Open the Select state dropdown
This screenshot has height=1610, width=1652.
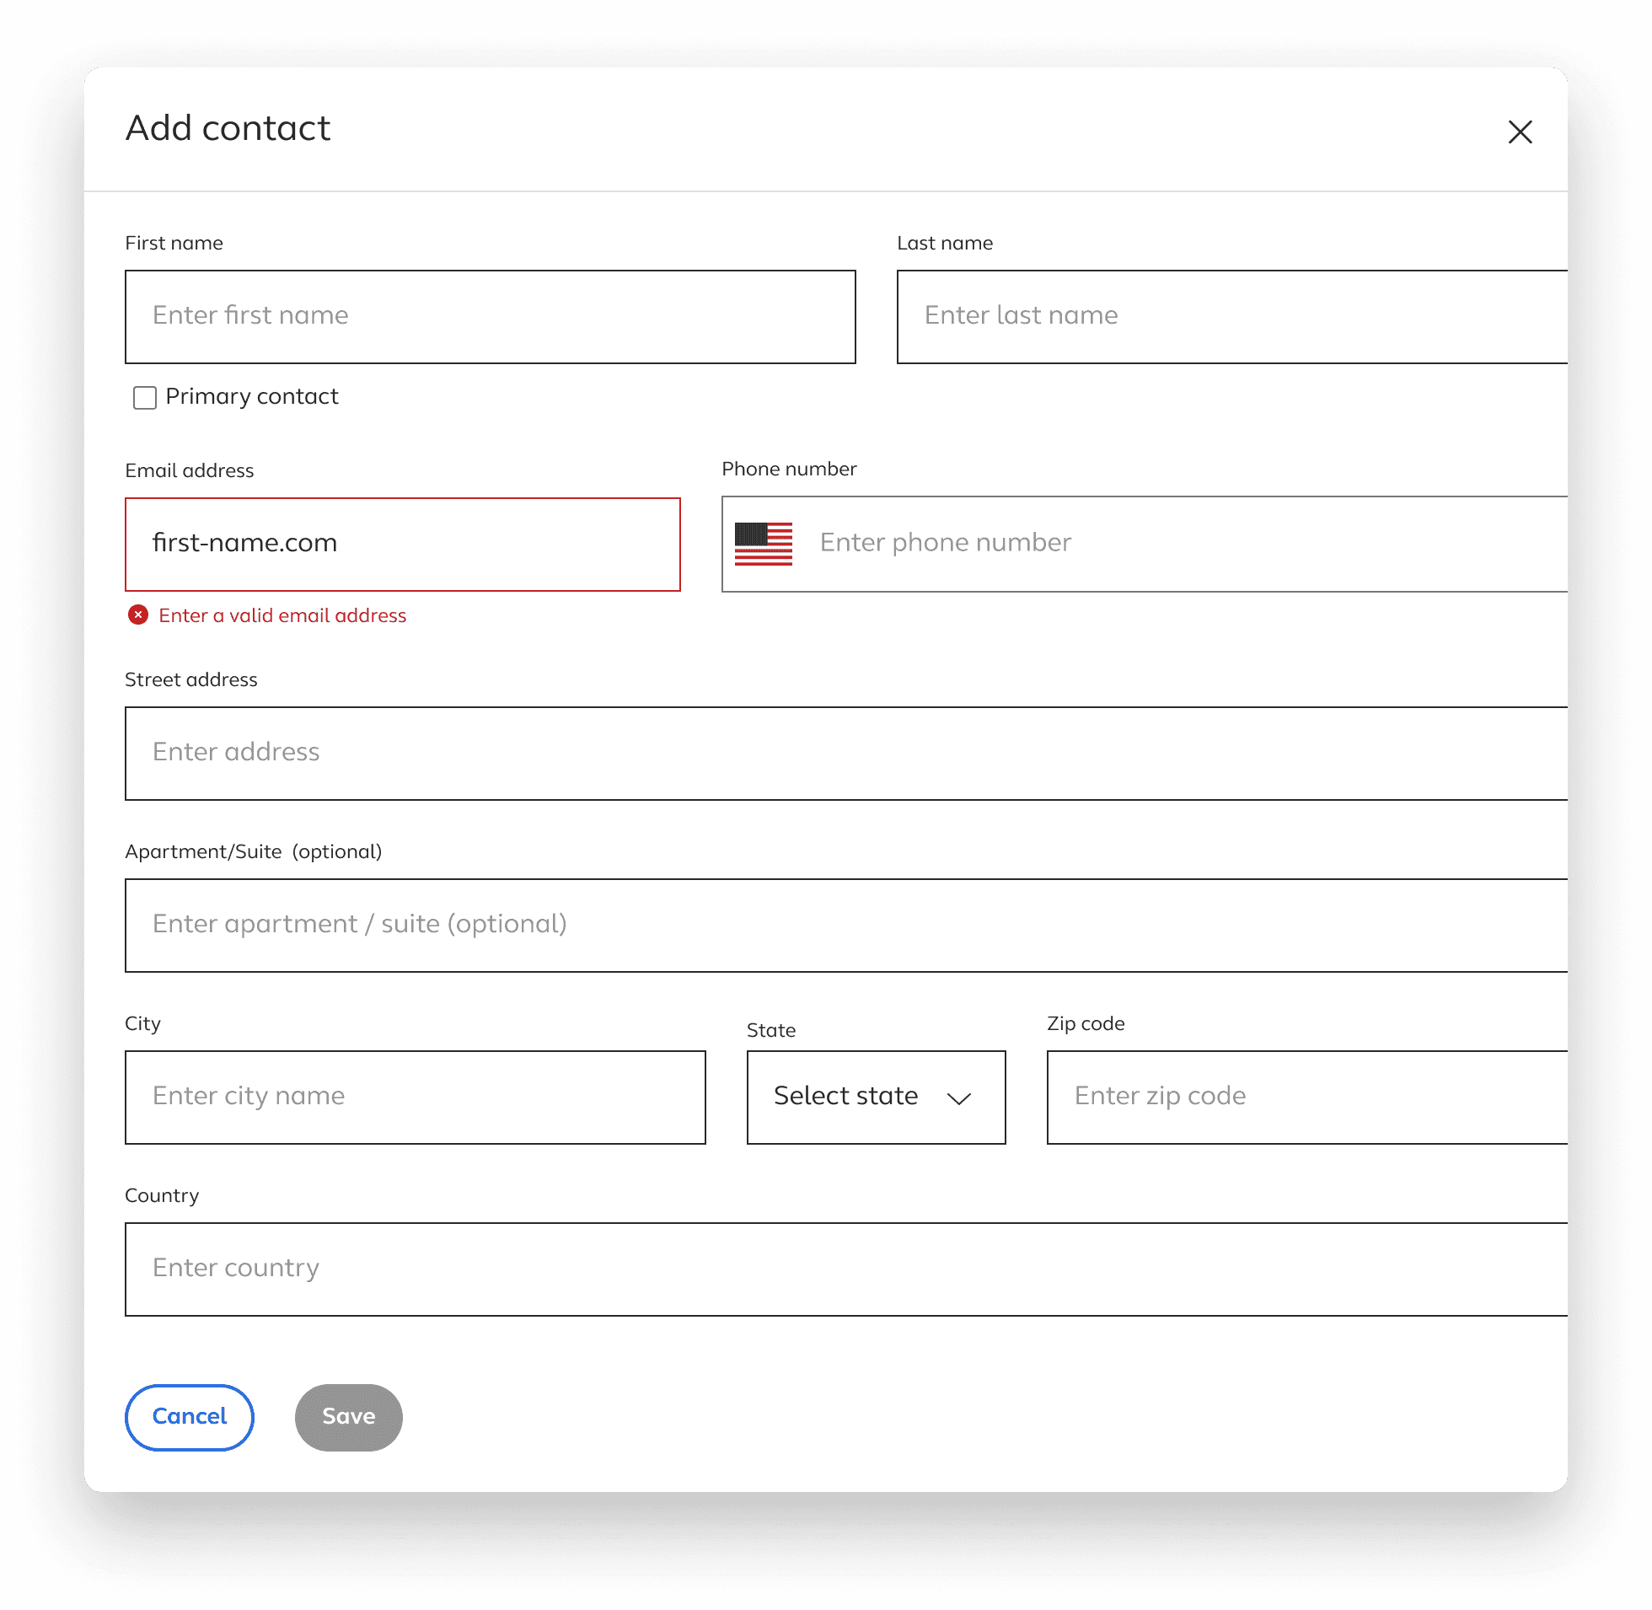point(875,1097)
